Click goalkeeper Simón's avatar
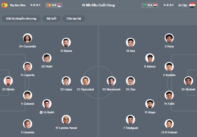 click(x=8, y=81)
